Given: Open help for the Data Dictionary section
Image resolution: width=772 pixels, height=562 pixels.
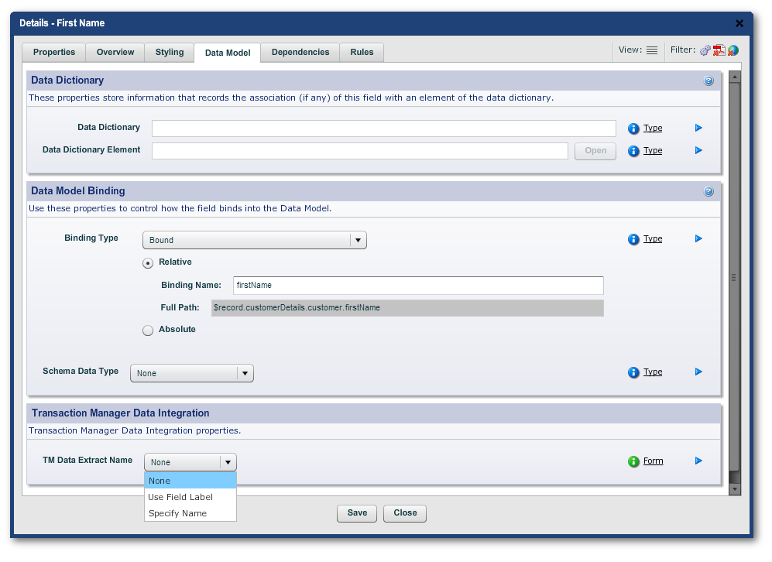Looking at the screenshot, I should tap(709, 81).
